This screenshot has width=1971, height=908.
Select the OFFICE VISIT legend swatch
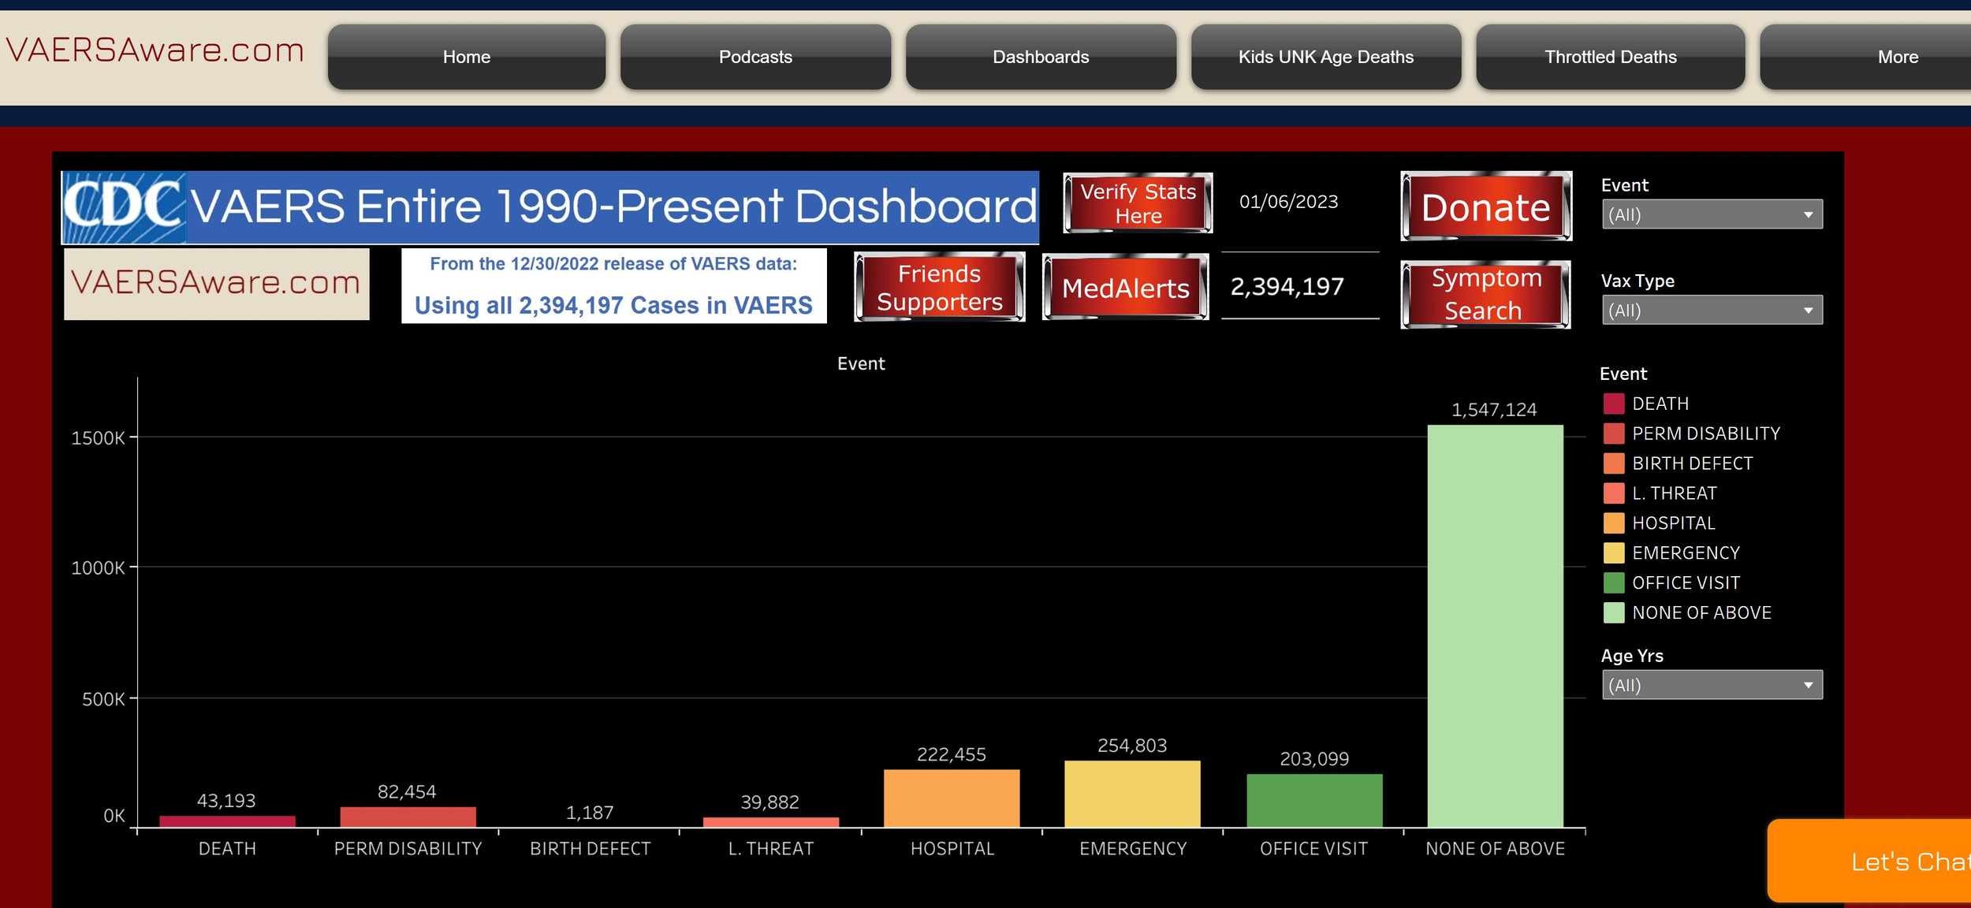[1613, 583]
